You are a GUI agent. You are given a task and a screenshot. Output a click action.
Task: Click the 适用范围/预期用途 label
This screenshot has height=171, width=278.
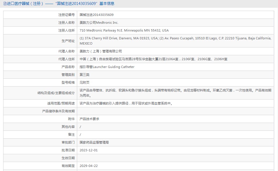tap(61, 103)
